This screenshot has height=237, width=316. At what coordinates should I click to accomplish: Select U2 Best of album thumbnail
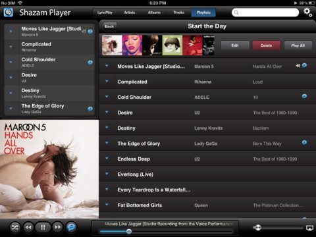tap(172, 45)
